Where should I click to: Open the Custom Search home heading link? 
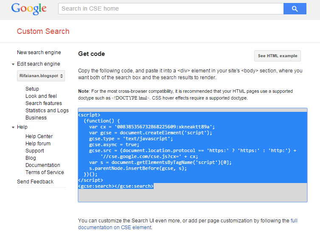[x=43, y=31]
